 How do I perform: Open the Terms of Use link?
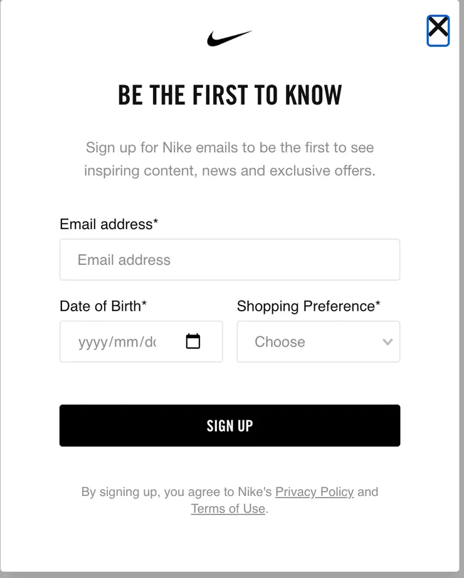click(x=228, y=508)
